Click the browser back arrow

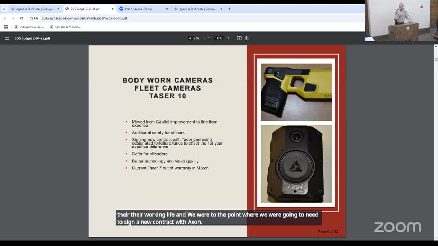coord(5,18)
